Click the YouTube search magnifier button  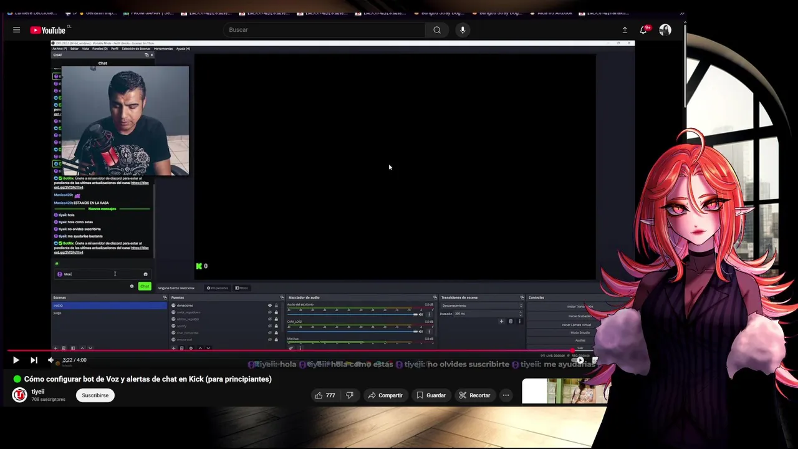click(437, 30)
